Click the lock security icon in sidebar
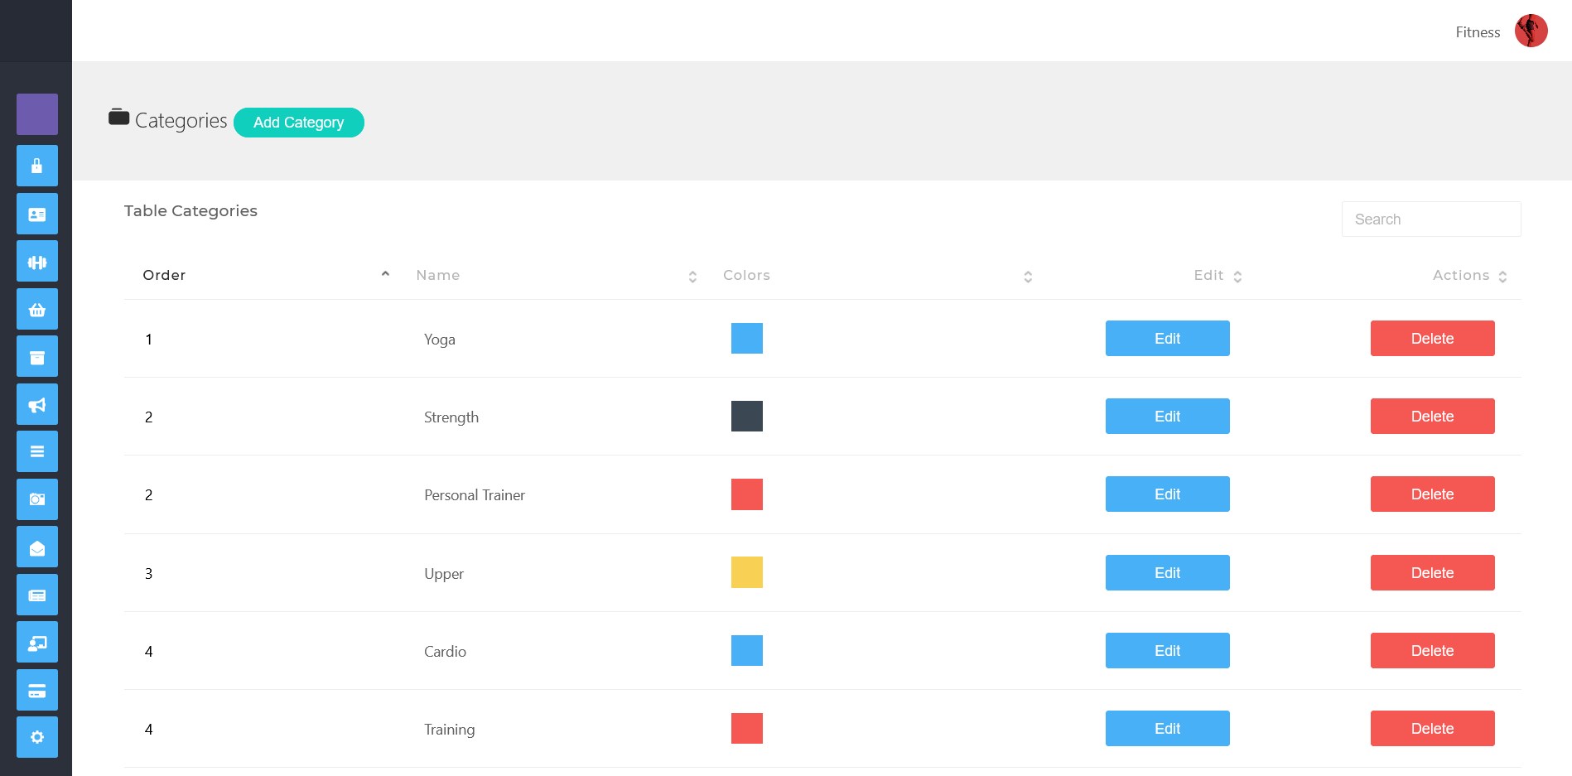The width and height of the screenshot is (1572, 776). coord(36,166)
